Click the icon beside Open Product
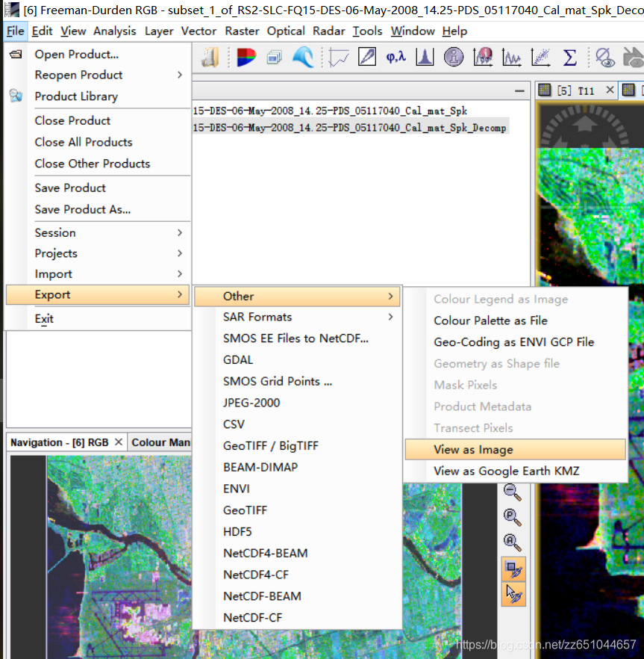The image size is (644, 659). (x=16, y=55)
